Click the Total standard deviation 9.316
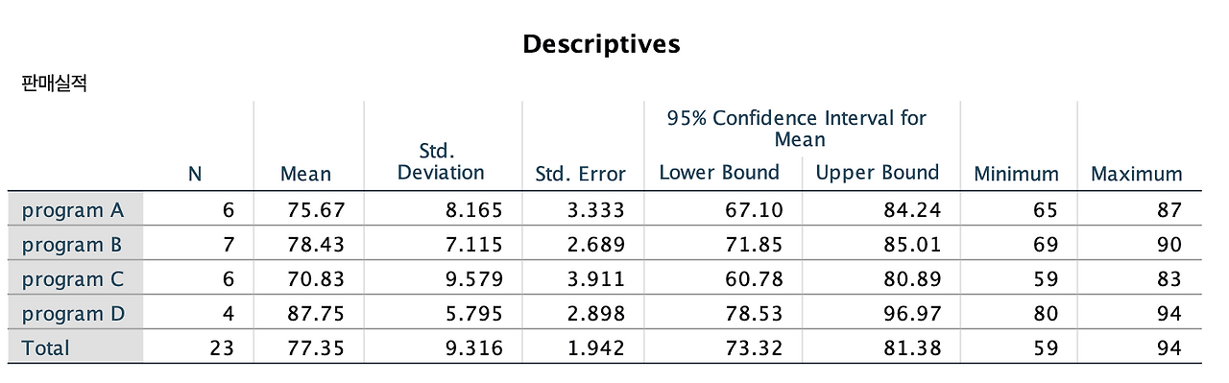1229x383 pixels. (x=474, y=347)
